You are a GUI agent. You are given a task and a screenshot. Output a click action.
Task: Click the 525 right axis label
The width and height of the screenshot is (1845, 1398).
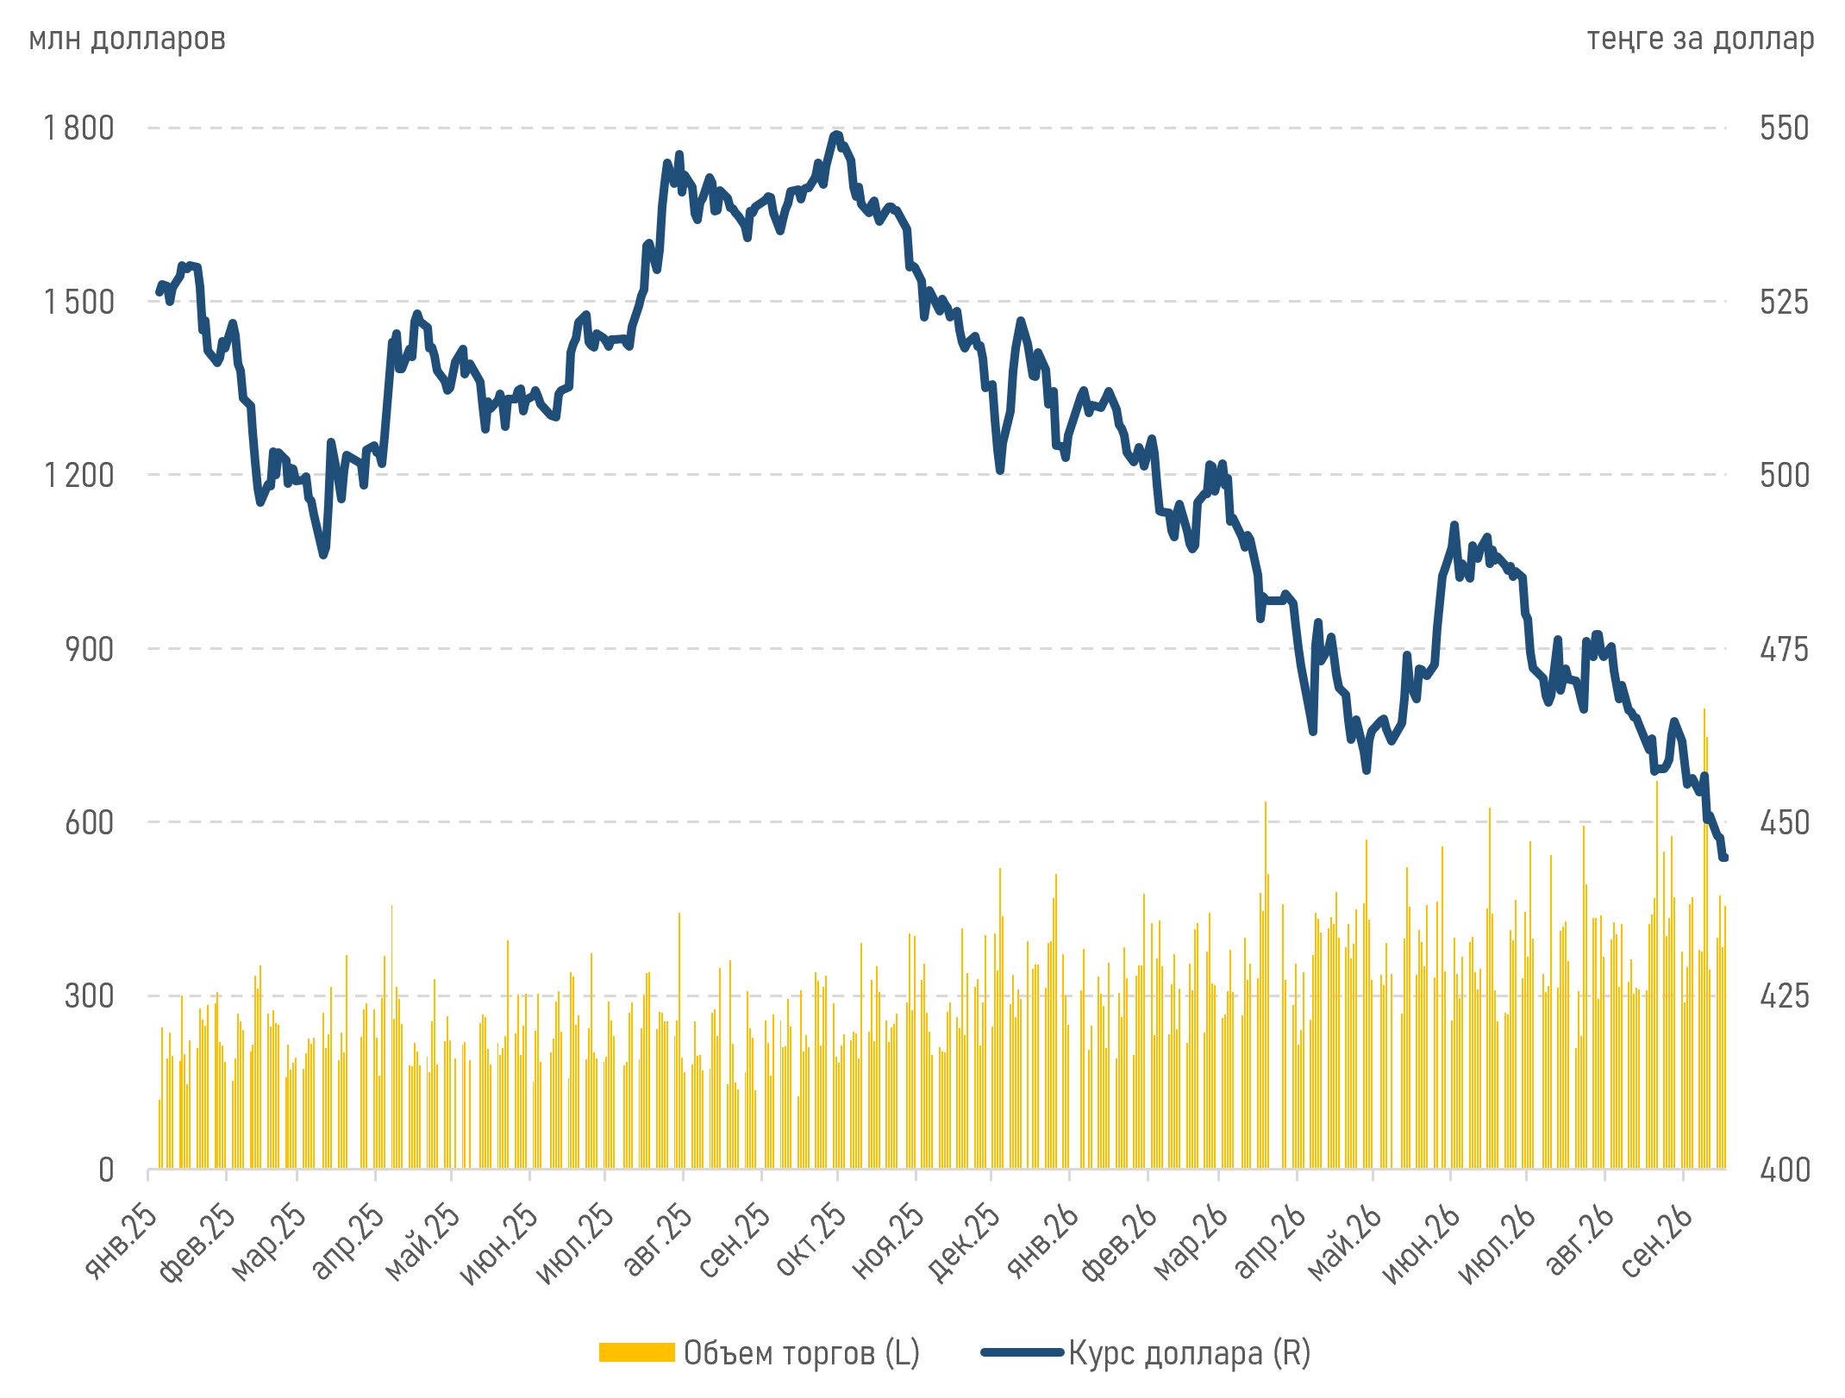click(x=1785, y=302)
